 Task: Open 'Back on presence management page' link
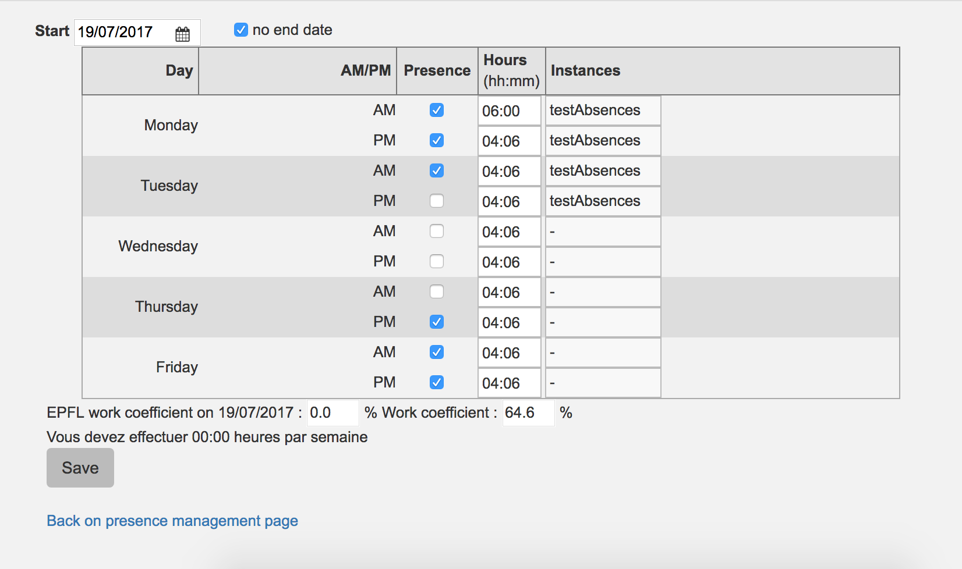click(172, 521)
